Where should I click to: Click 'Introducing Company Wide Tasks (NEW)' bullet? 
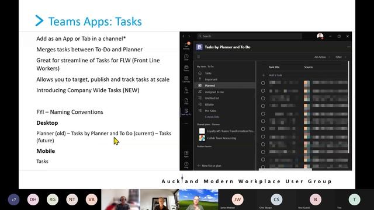[88, 90]
